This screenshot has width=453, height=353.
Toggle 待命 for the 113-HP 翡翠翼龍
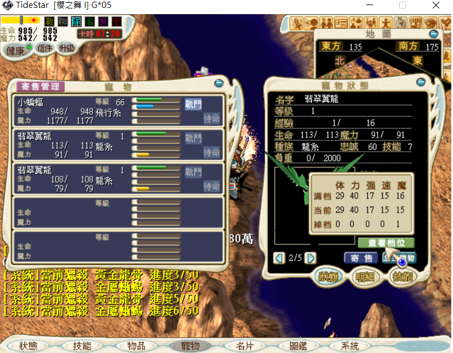(x=211, y=152)
